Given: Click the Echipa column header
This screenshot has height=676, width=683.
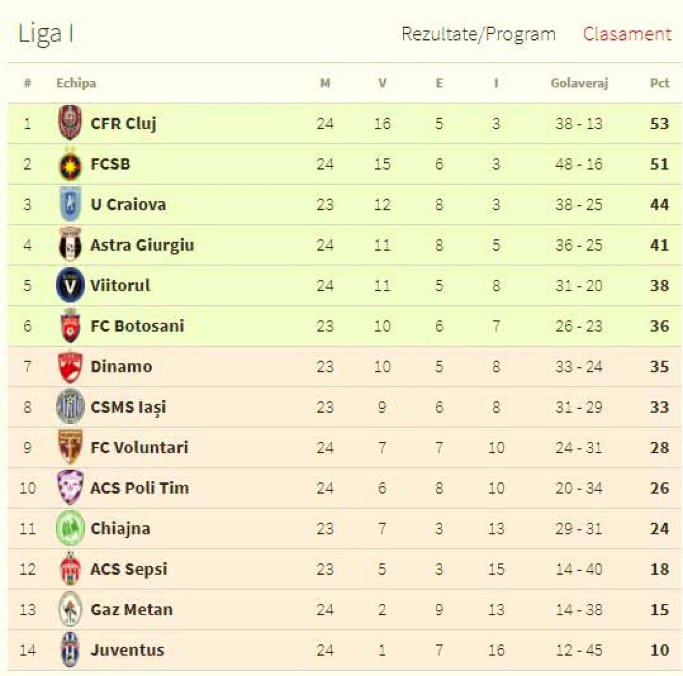Looking at the screenshot, I should tap(76, 83).
